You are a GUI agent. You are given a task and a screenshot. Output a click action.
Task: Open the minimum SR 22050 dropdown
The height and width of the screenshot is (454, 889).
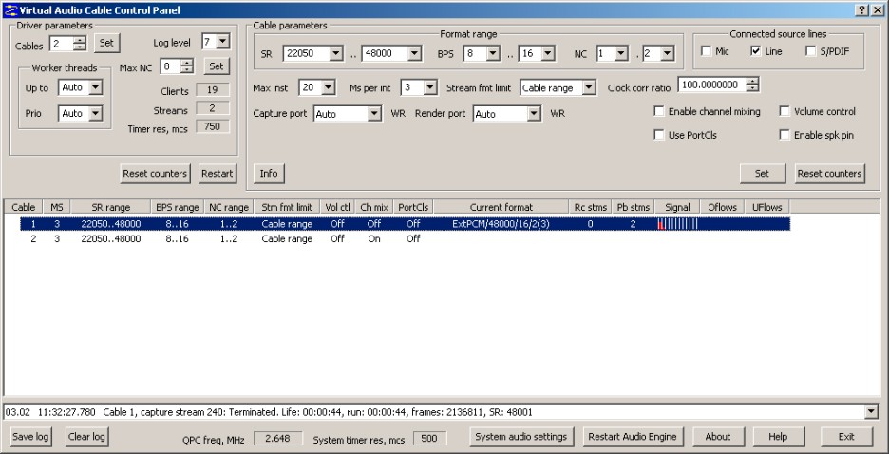point(336,54)
